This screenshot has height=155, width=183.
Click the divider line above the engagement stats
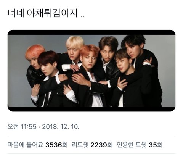click(x=91, y=136)
